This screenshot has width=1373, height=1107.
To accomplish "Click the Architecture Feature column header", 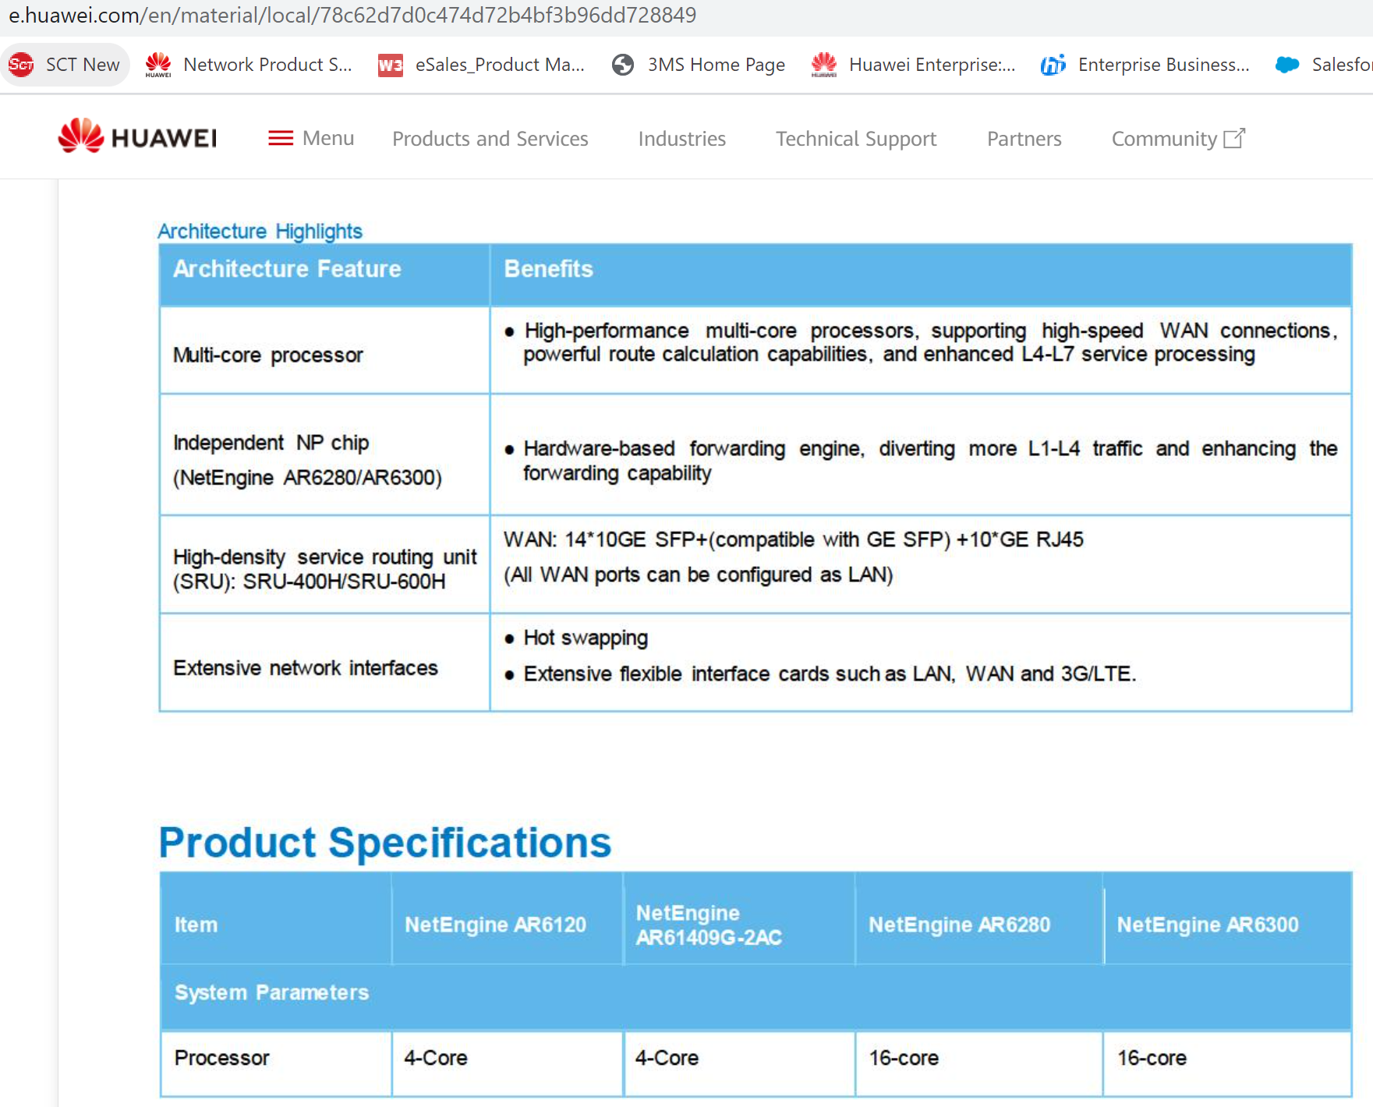I will tap(324, 274).
